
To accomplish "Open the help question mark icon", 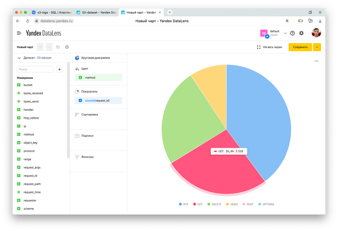I will click(x=292, y=33).
